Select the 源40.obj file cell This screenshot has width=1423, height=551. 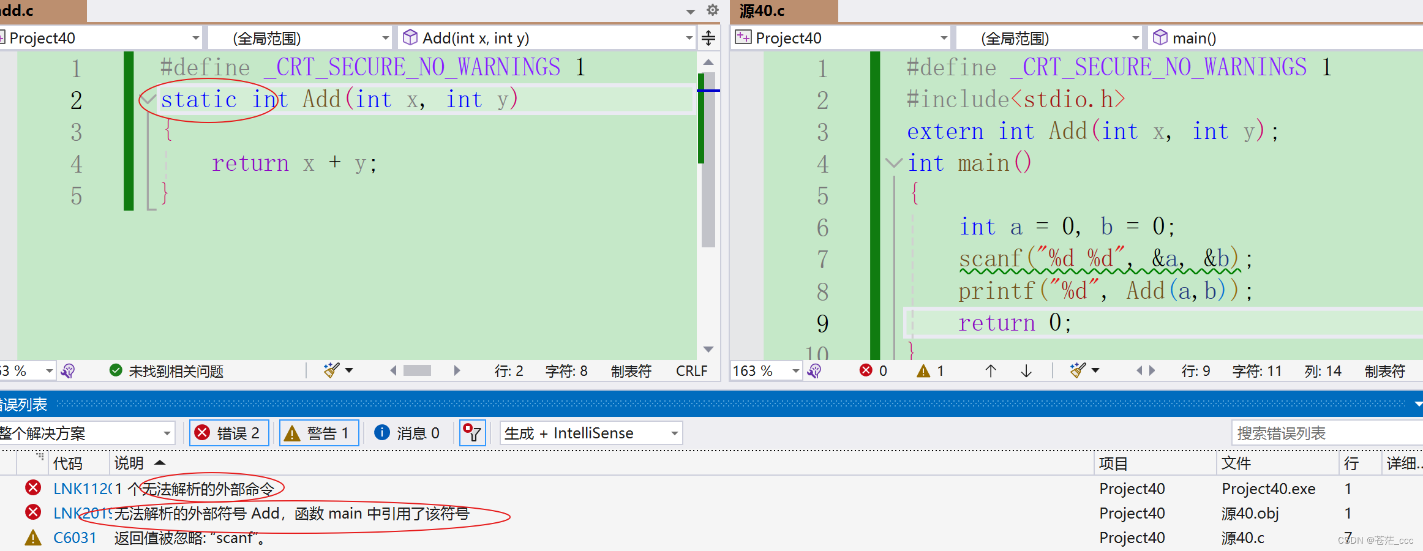[x=1250, y=513]
